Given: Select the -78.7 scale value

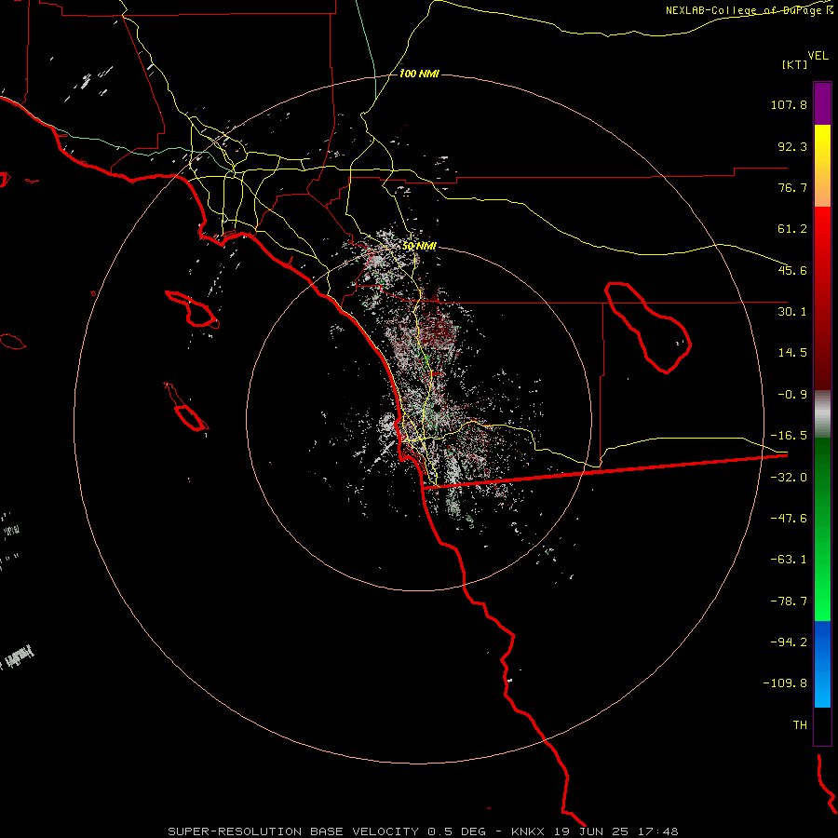Looking at the screenshot, I should tap(789, 601).
